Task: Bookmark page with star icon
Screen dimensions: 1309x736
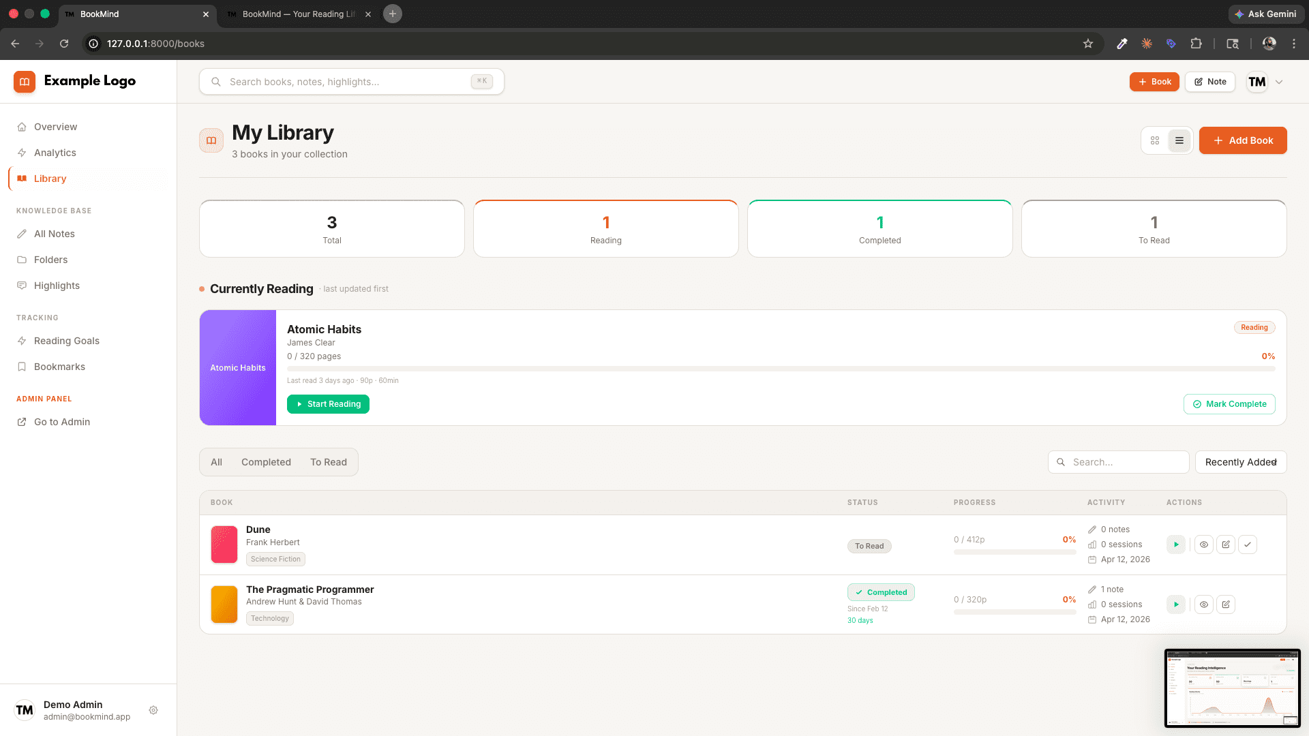Action: click(x=1088, y=44)
